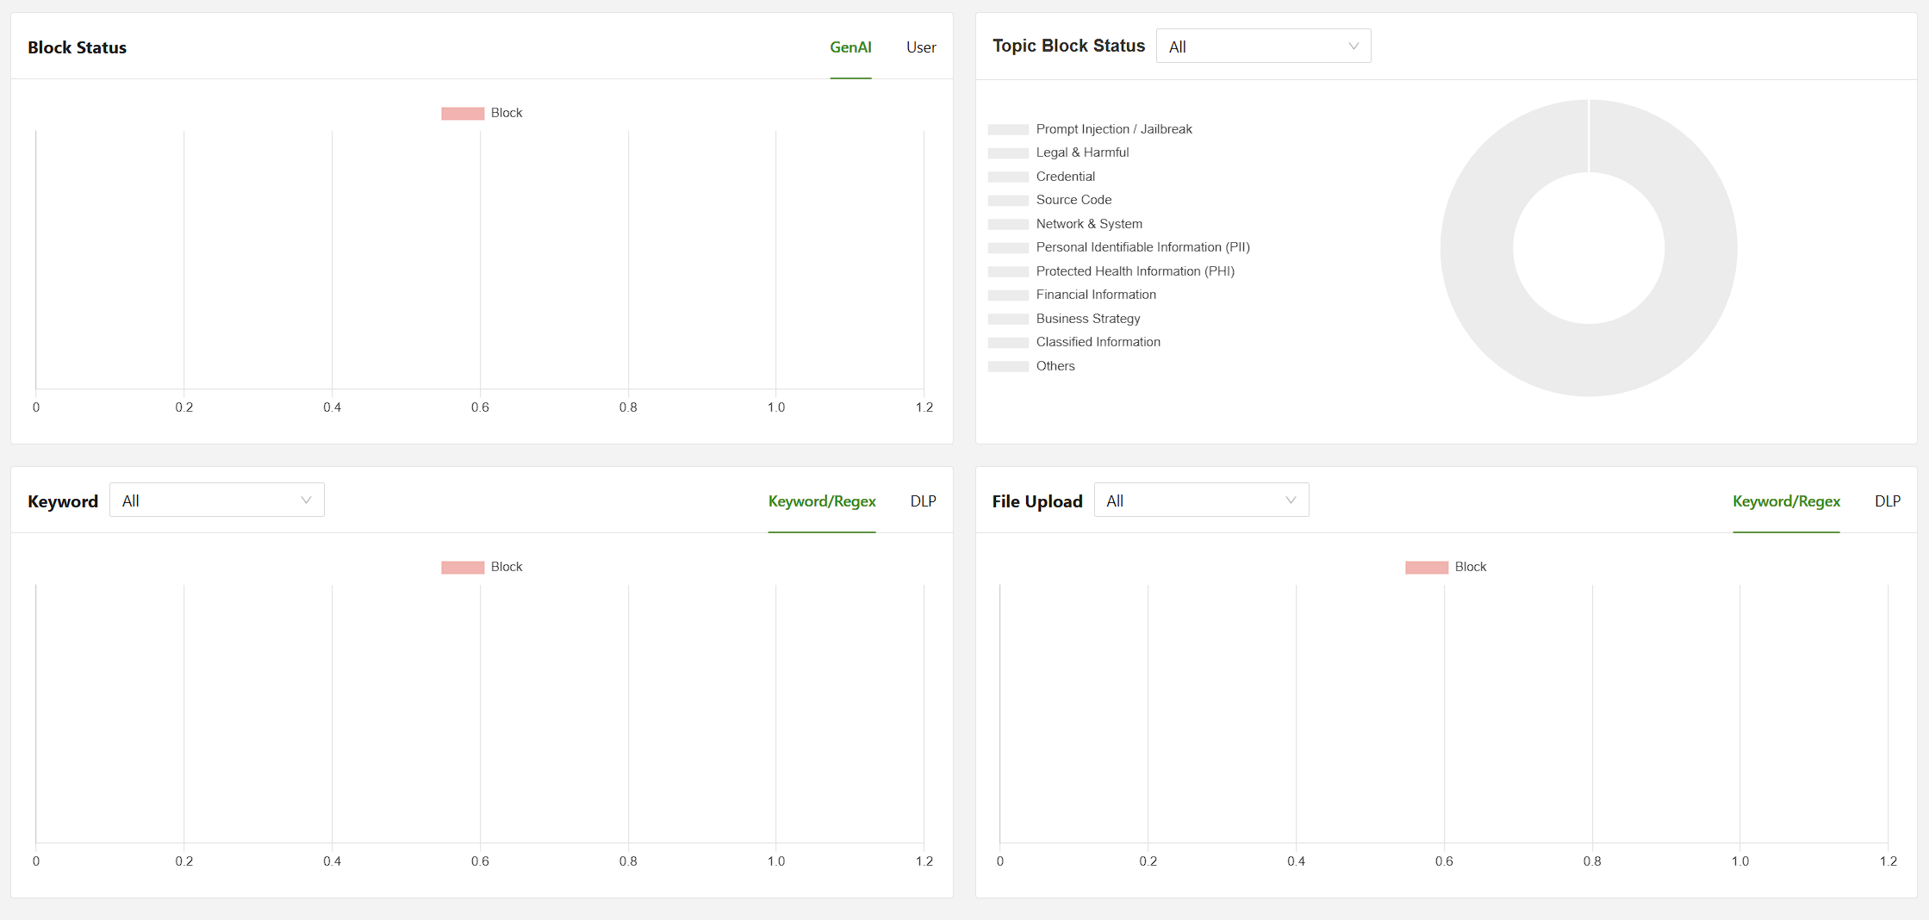Switch to DLP tab in File Upload panel
Image resolution: width=1929 pixels, height=920 pixels.
tap(1887, 501)
